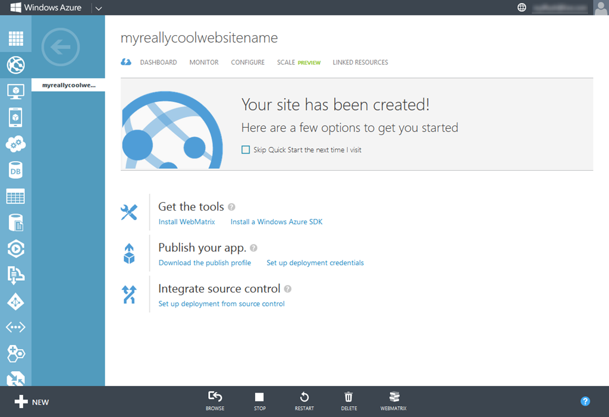Open the Mobile Services sidebar icon
The image size is (609, 417).
tap(15, 117)
